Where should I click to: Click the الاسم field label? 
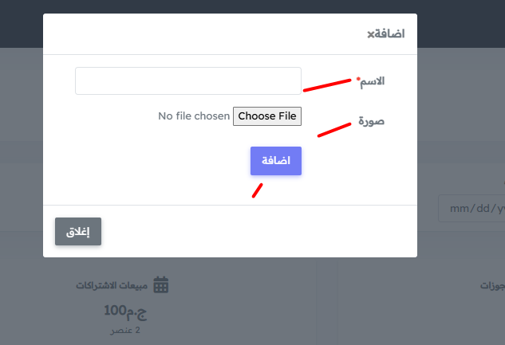click(x=373, y=81)
